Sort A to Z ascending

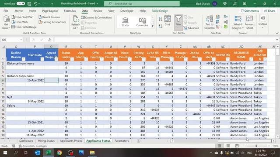pyautogui.click(x=161, y=19)
